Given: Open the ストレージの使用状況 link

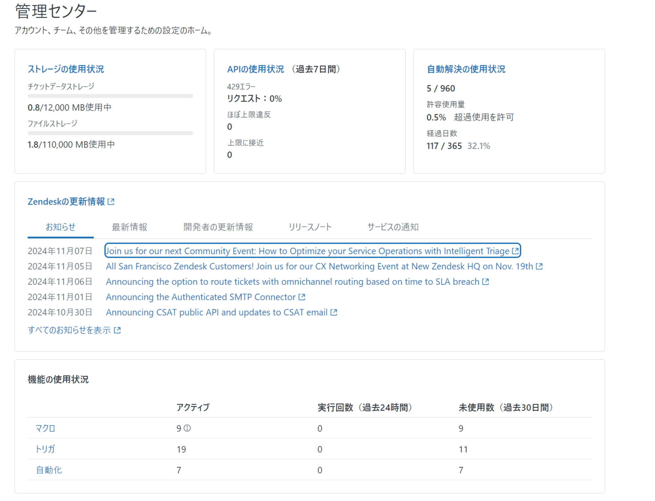Looking at the screenshot, I should click(66, 69).
